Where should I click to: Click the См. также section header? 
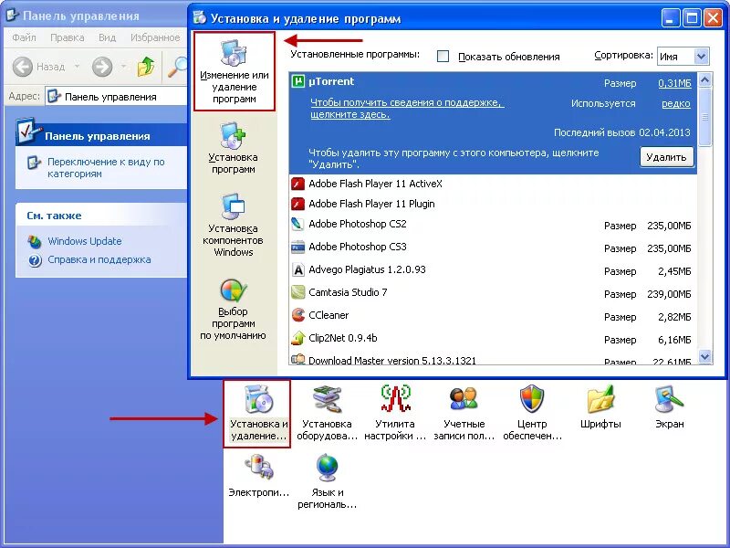pos(101,216)
